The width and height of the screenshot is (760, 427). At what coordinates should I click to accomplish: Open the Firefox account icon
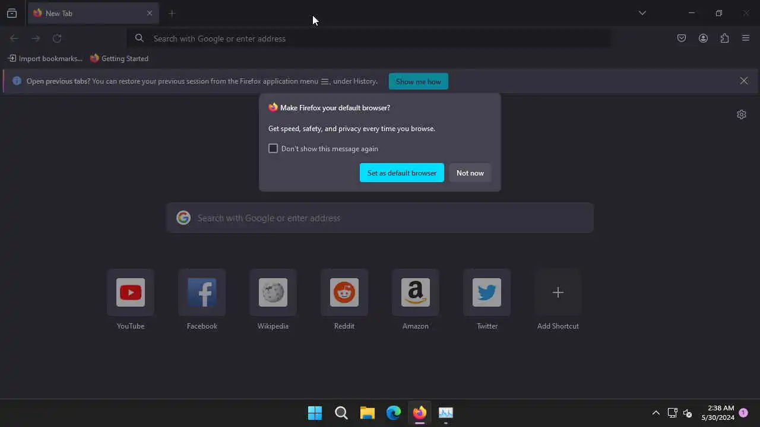(703, 39)
